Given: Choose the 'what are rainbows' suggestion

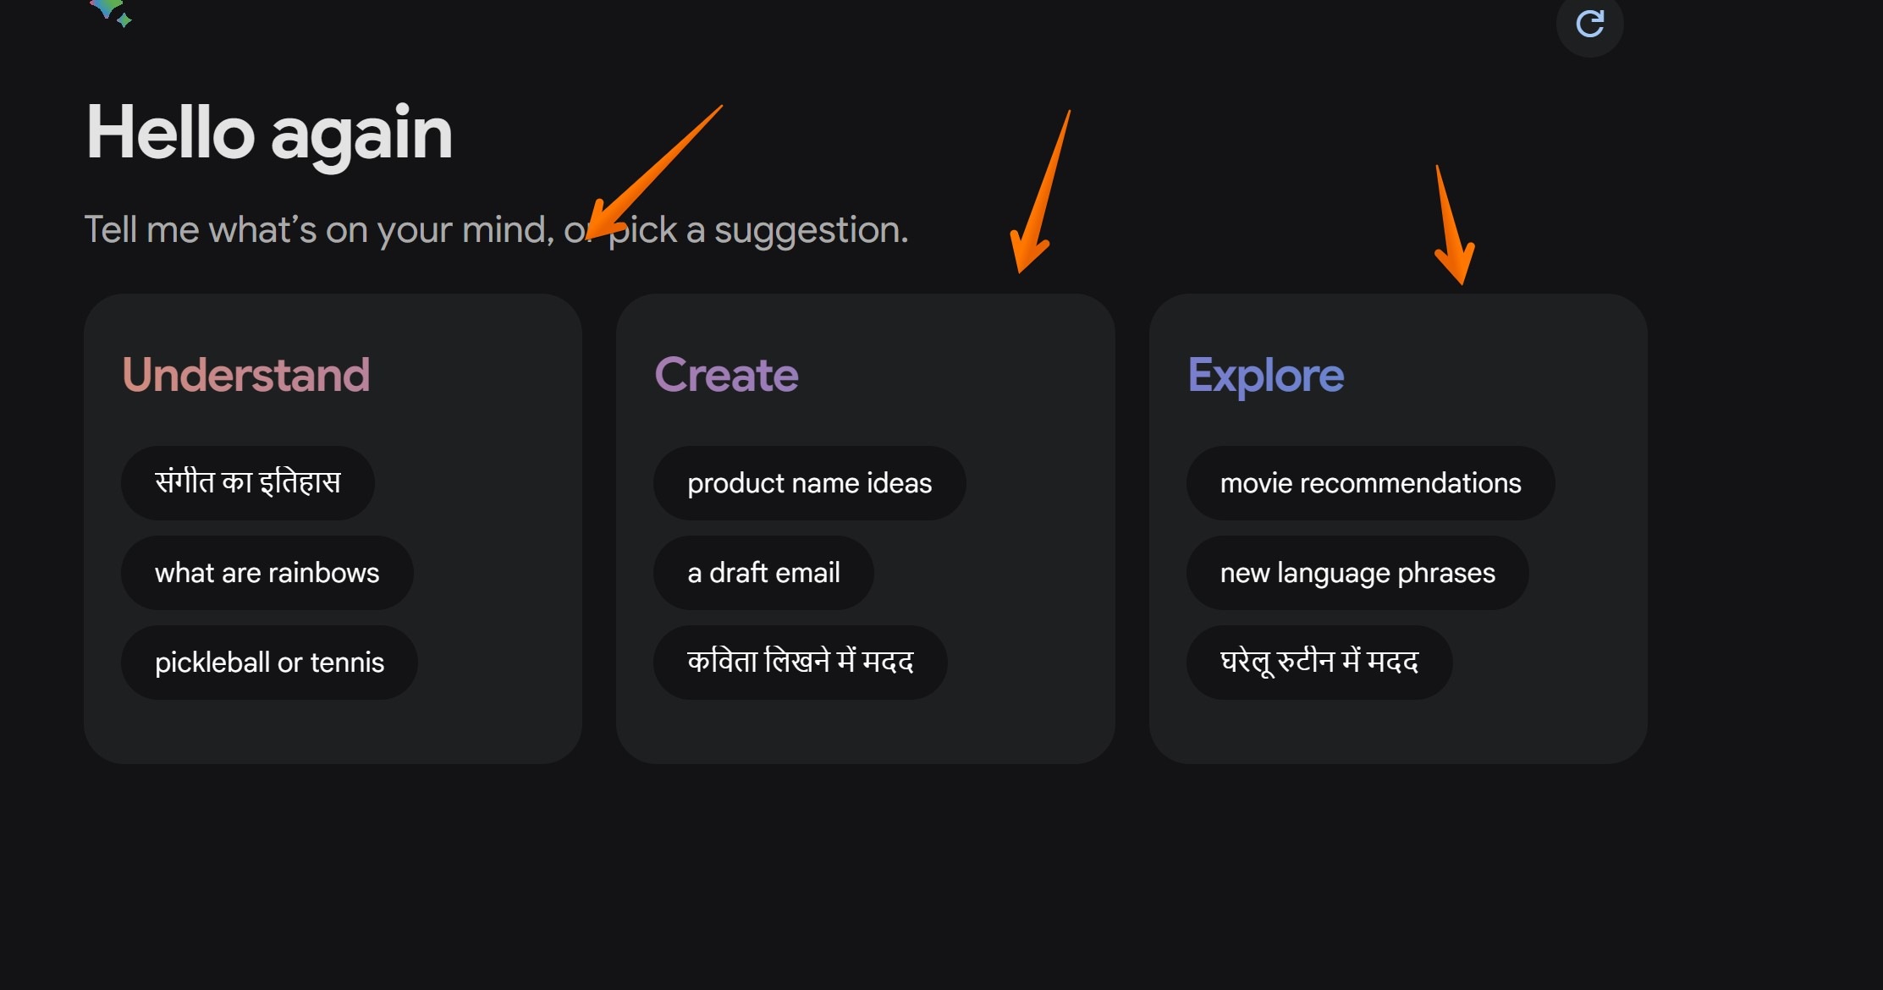Looking at the screenshot, I should click(x=267, y=573).
